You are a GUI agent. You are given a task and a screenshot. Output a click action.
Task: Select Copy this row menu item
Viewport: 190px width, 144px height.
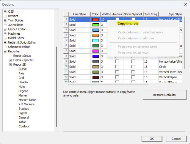(128, 23)
